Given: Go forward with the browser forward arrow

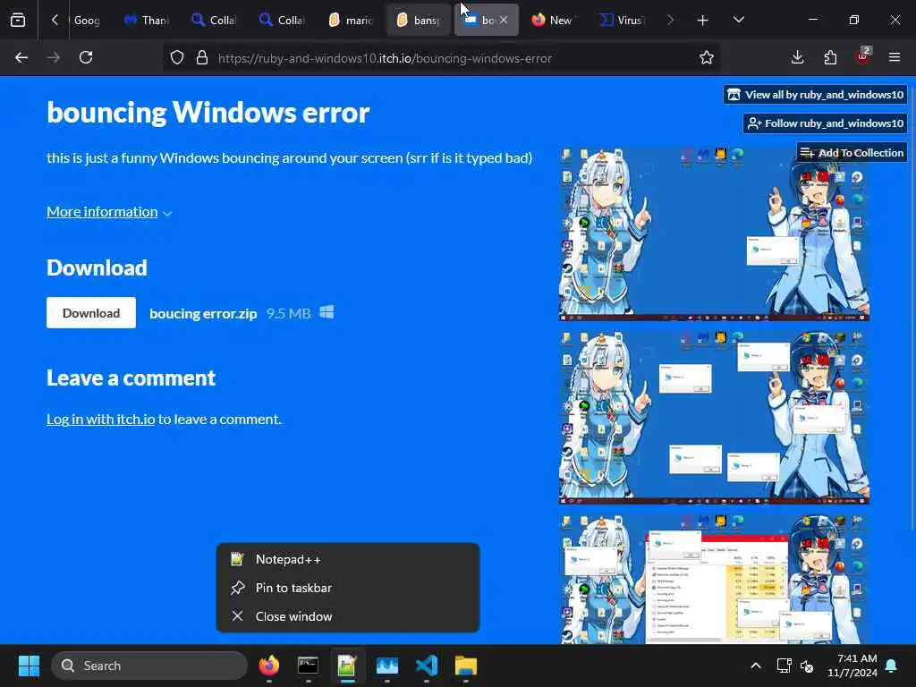Looking at the screenshot, I should click(x=54, y=57).
